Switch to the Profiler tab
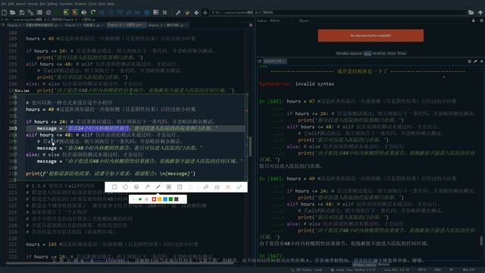The height and width of the screenshot is (273, 485). pyautogui.click(x=379, y=53)
